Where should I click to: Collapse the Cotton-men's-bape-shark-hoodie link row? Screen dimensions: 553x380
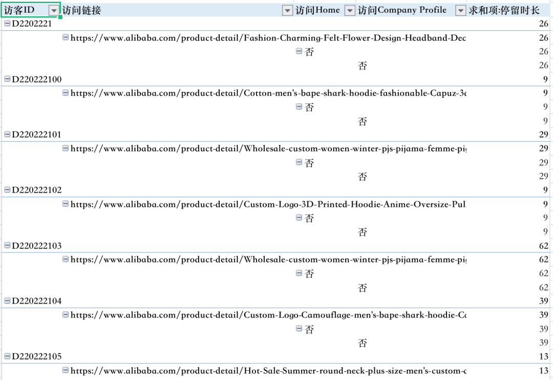65,93
